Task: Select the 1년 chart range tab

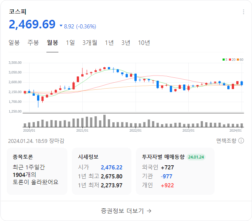Action: (x=109, y=43)
